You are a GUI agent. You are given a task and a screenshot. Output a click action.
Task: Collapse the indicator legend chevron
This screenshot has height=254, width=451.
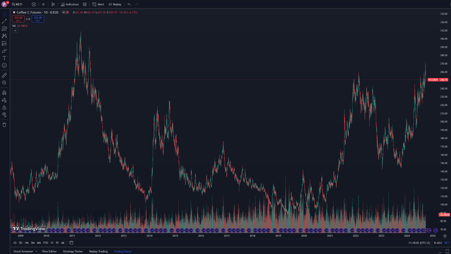coord(15,31)
